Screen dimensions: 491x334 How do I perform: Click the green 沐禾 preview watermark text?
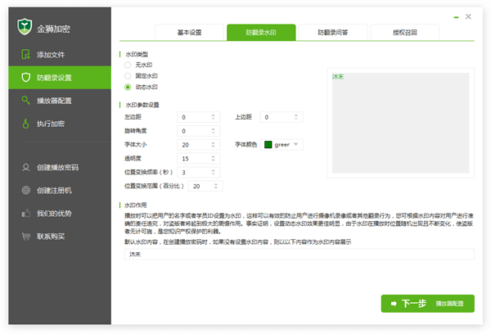click(x=338, y=76)
